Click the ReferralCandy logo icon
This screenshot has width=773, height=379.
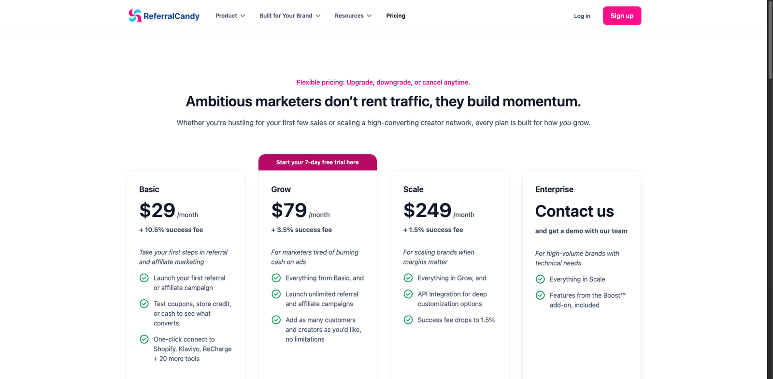[x=135, y=16]
